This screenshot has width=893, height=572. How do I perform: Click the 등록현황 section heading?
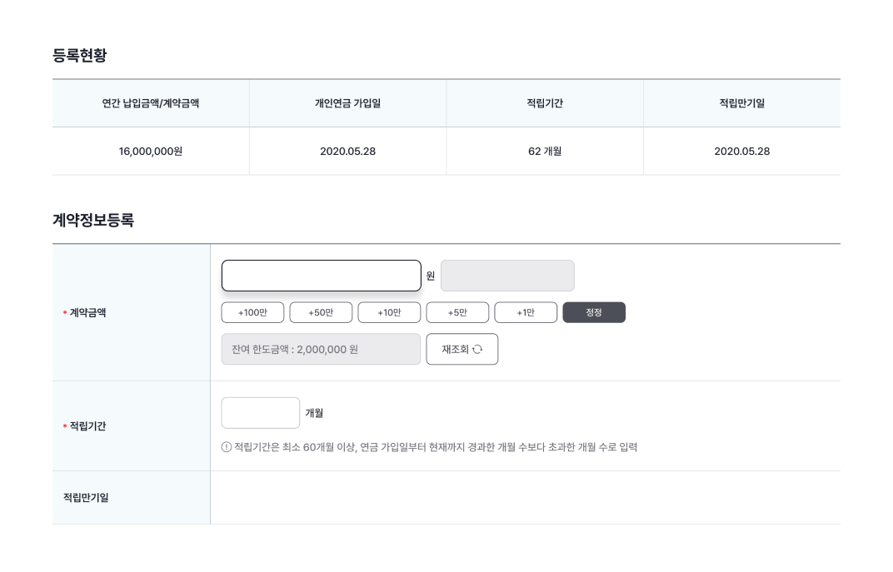[x=80, y=55]
